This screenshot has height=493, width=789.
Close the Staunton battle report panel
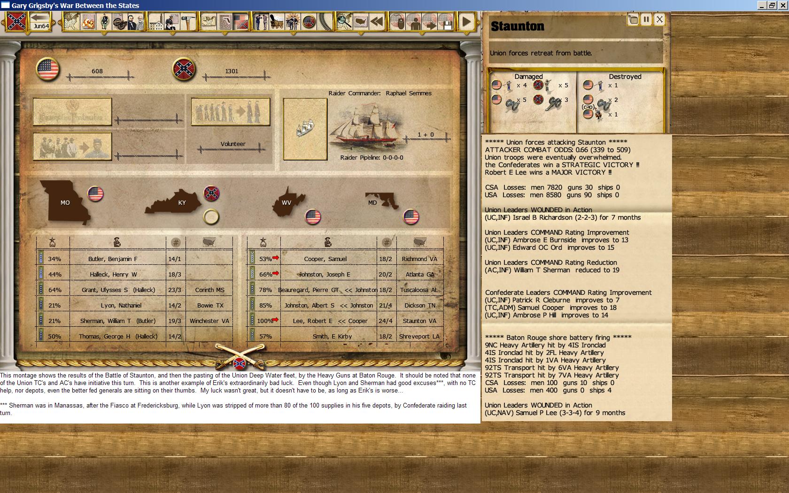659,19
